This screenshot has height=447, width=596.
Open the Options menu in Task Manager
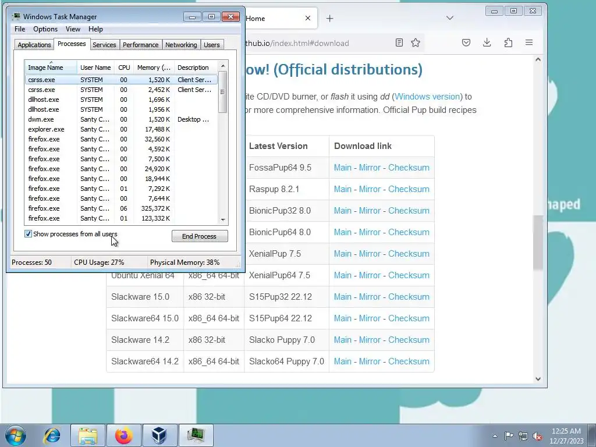pyautogui.click(x=45, y=29)
